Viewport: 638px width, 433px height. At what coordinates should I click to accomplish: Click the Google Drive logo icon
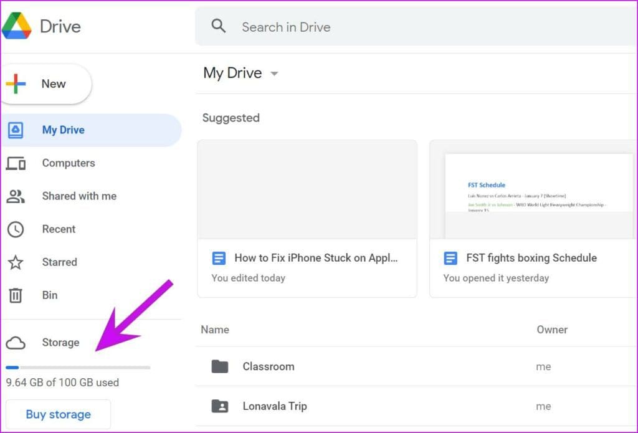click(17, 26)
